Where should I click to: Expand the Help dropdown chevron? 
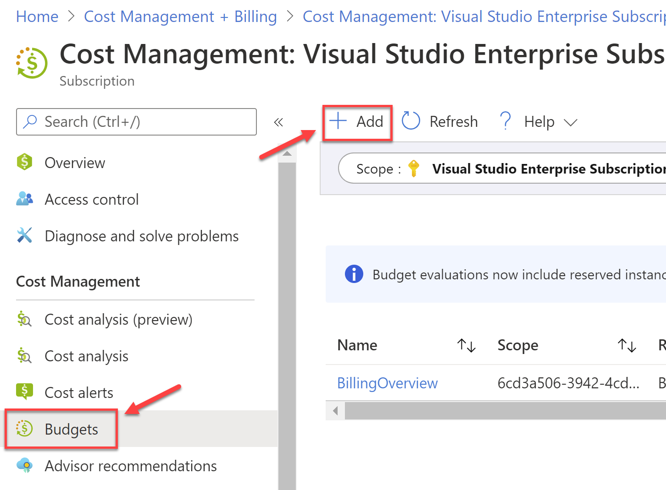tap(570, 122)
